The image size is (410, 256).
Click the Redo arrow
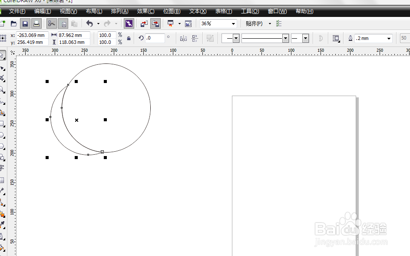tap(107, 24)
